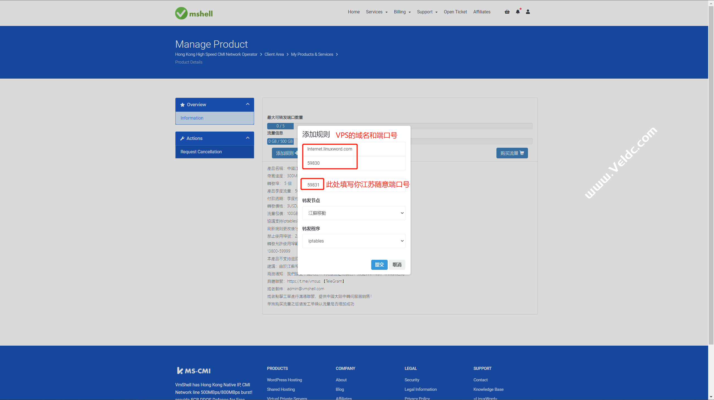Open the Billing menu

[402, 12]
